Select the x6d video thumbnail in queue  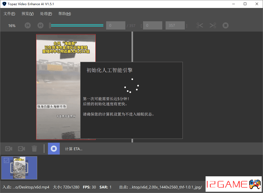19,168
